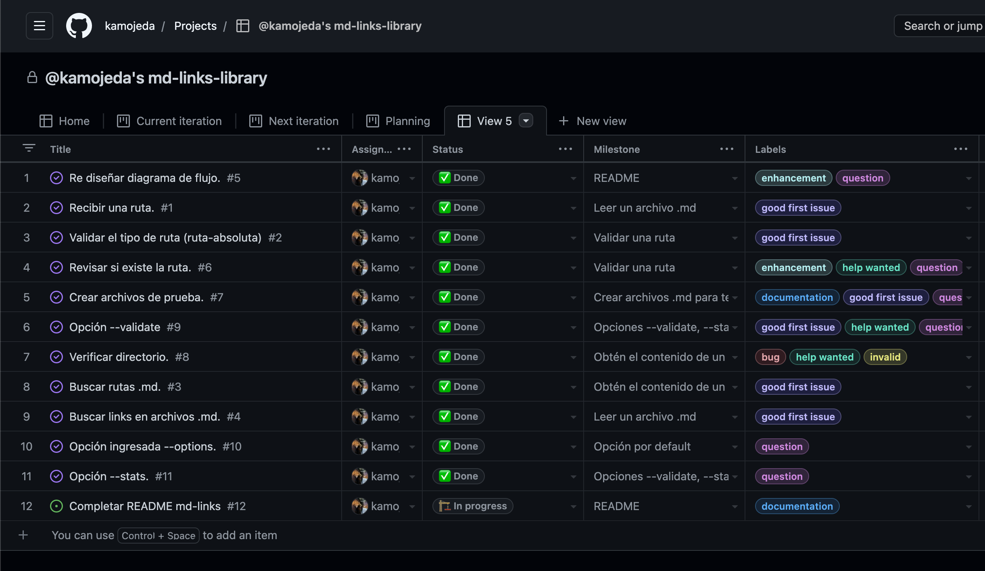Open Status column three-dot options

tap(565, 149)
